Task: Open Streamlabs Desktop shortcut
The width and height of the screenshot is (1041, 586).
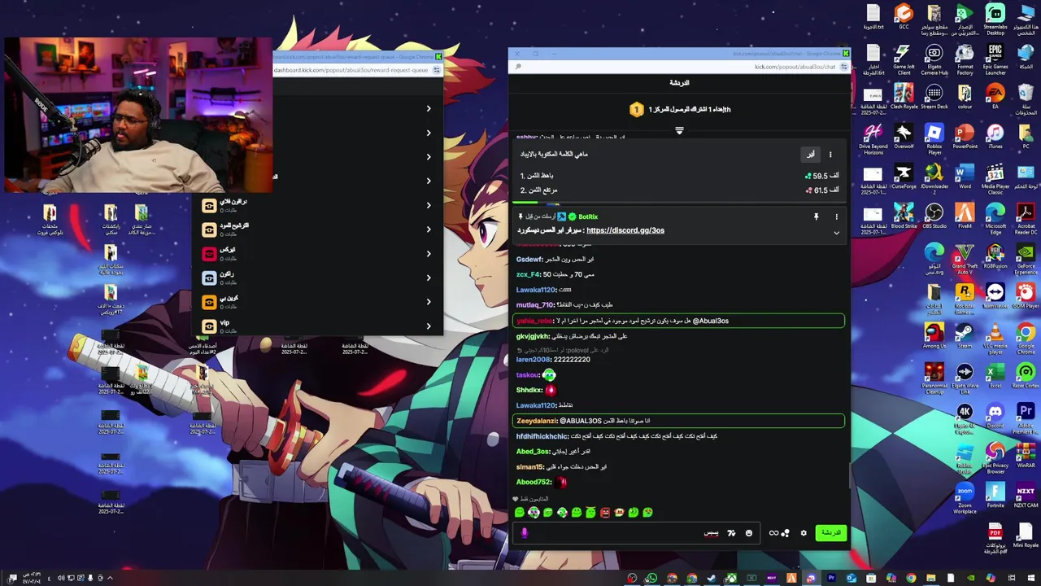Action: pos(995,20)
